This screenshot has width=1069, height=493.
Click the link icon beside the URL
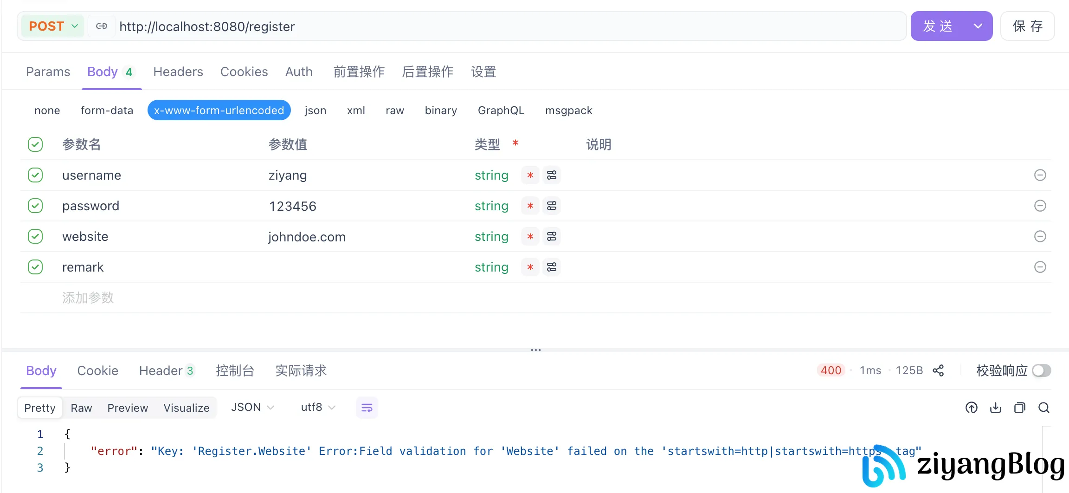(x=102, y=26)
